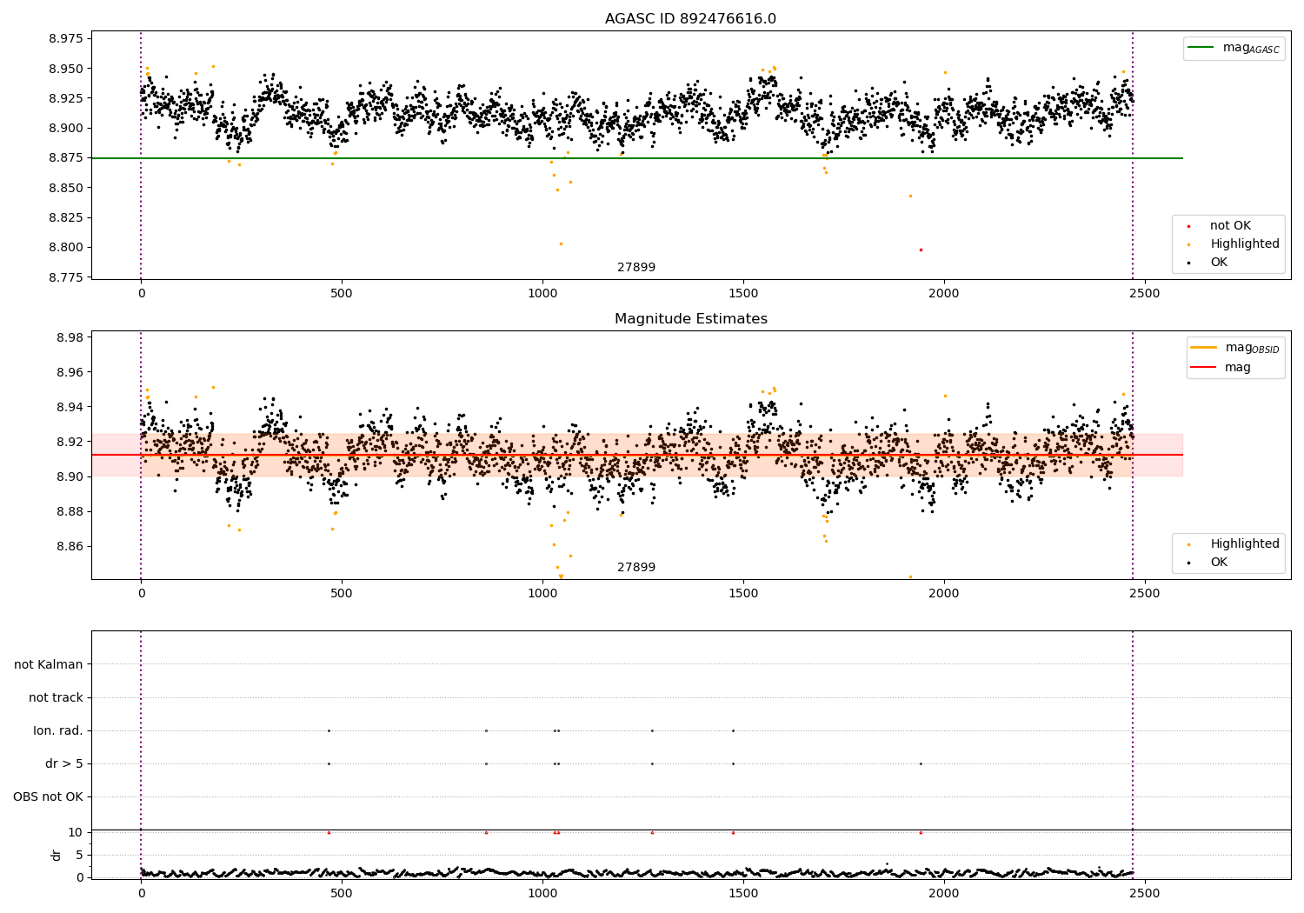The image size is (1304, 913).
Task: Click the 2000 x-axis tick of Magnitude Estimates plot
Action: pyautogui.click(x=943, y=594)
